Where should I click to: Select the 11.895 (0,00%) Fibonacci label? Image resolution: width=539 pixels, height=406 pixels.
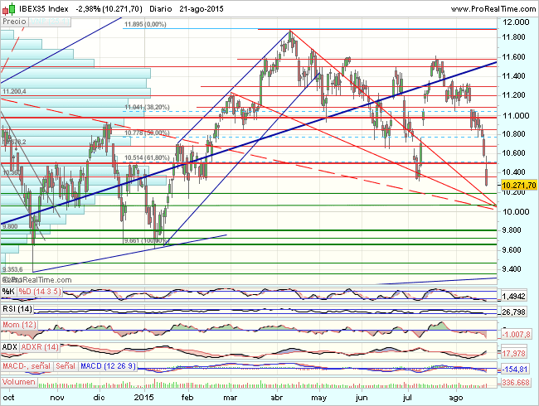(145, 24)
